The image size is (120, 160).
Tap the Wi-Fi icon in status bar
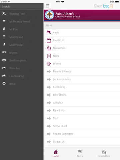pos(9,2)
